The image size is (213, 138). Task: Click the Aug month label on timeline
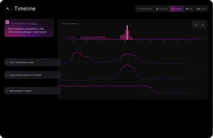[112, 42]
